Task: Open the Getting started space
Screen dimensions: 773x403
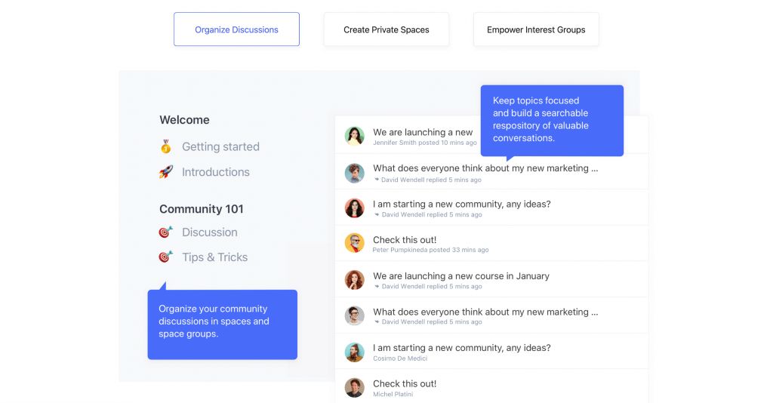Action: 220,147
